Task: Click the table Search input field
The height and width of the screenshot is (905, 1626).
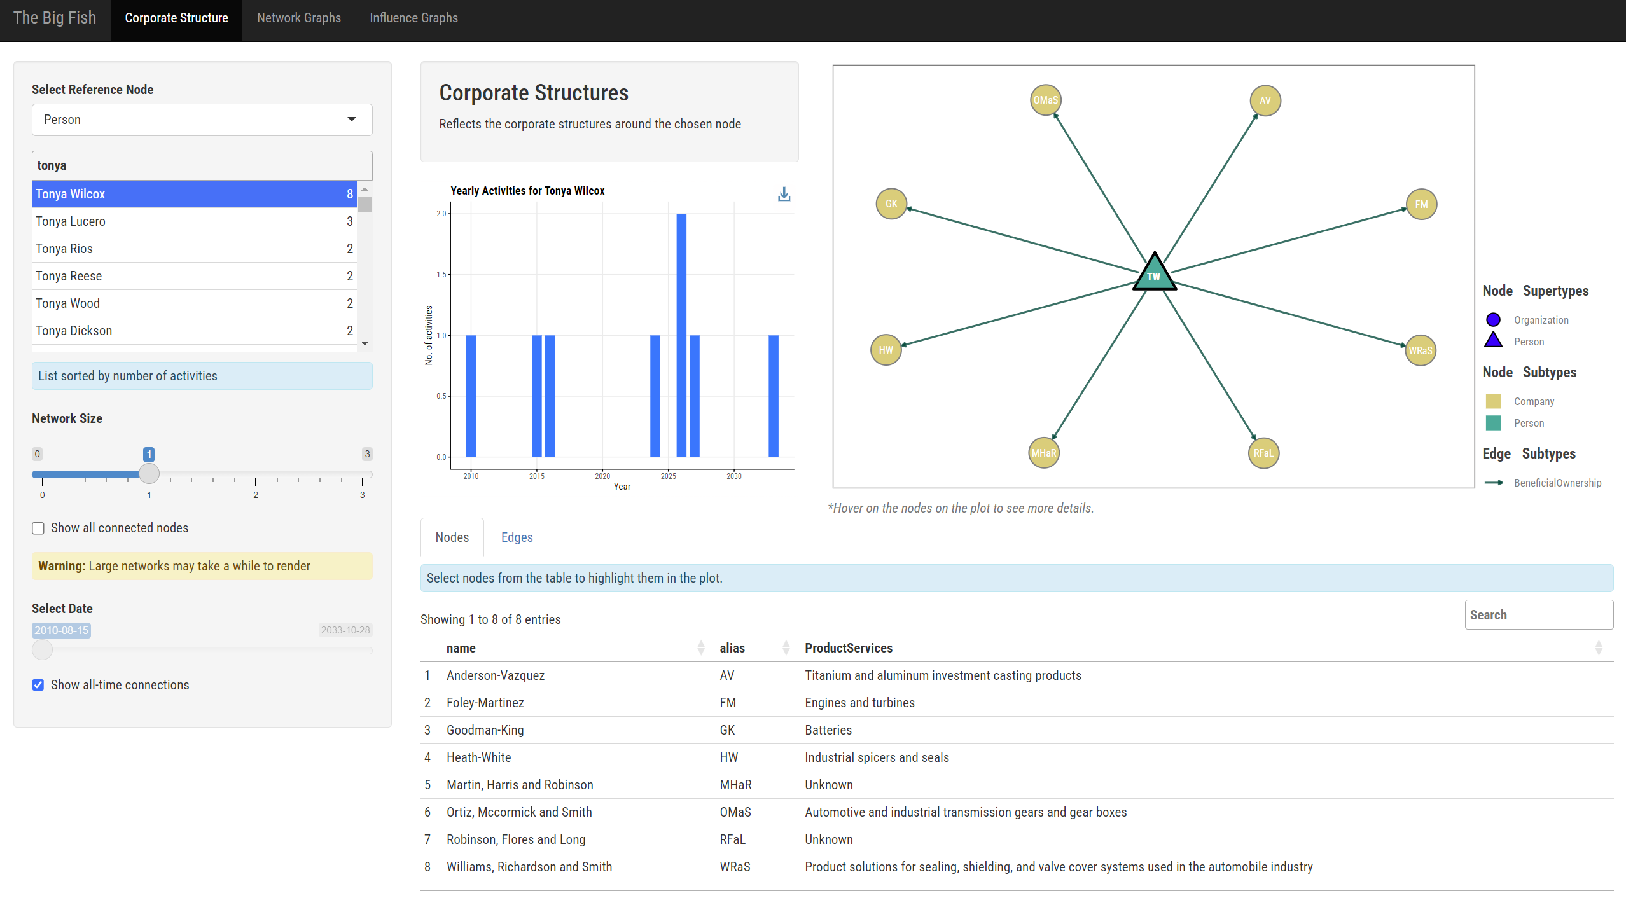Action: click(1538, 614)
